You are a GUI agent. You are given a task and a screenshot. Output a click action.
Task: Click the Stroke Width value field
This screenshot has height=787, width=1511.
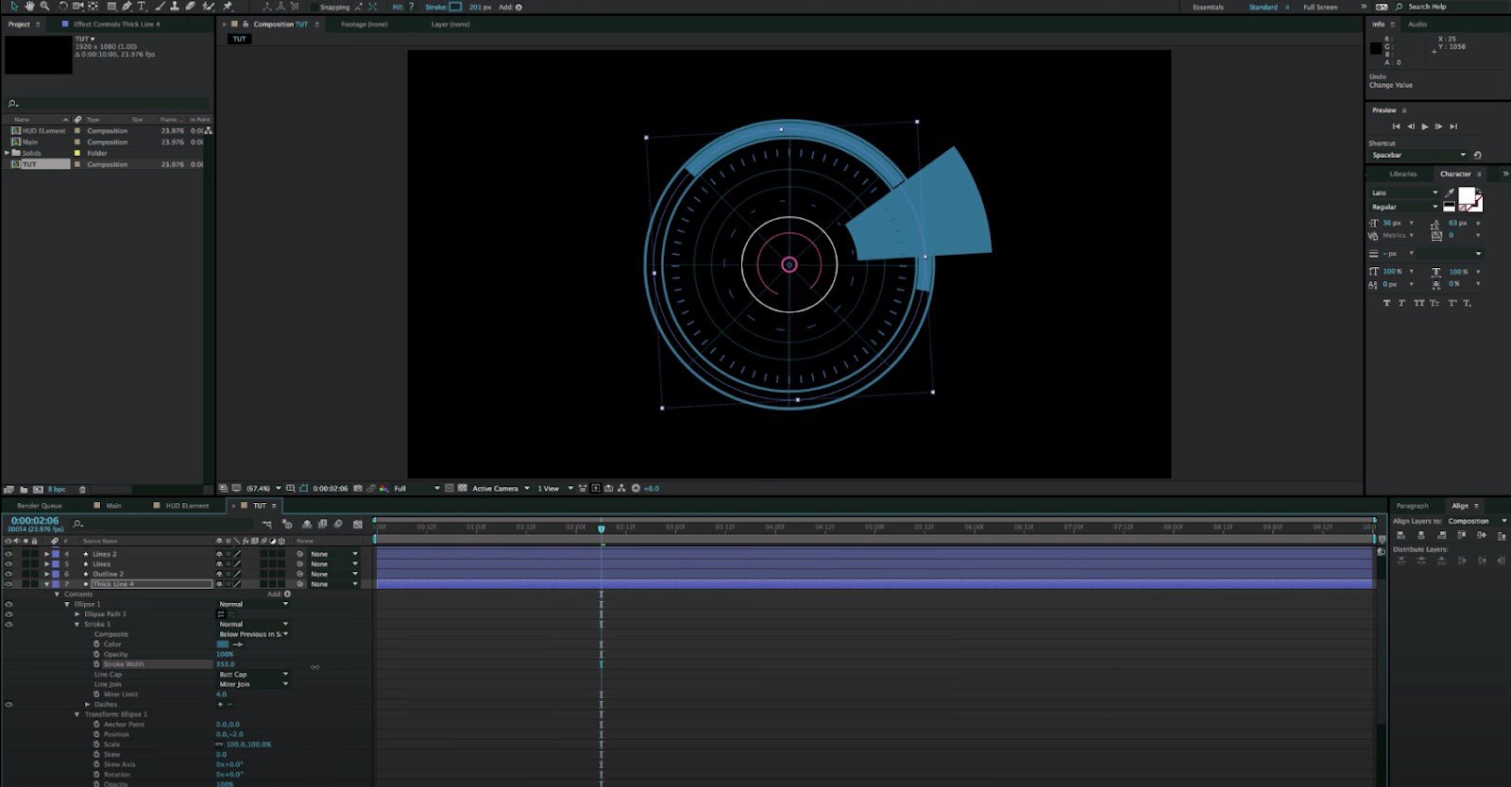226,664
